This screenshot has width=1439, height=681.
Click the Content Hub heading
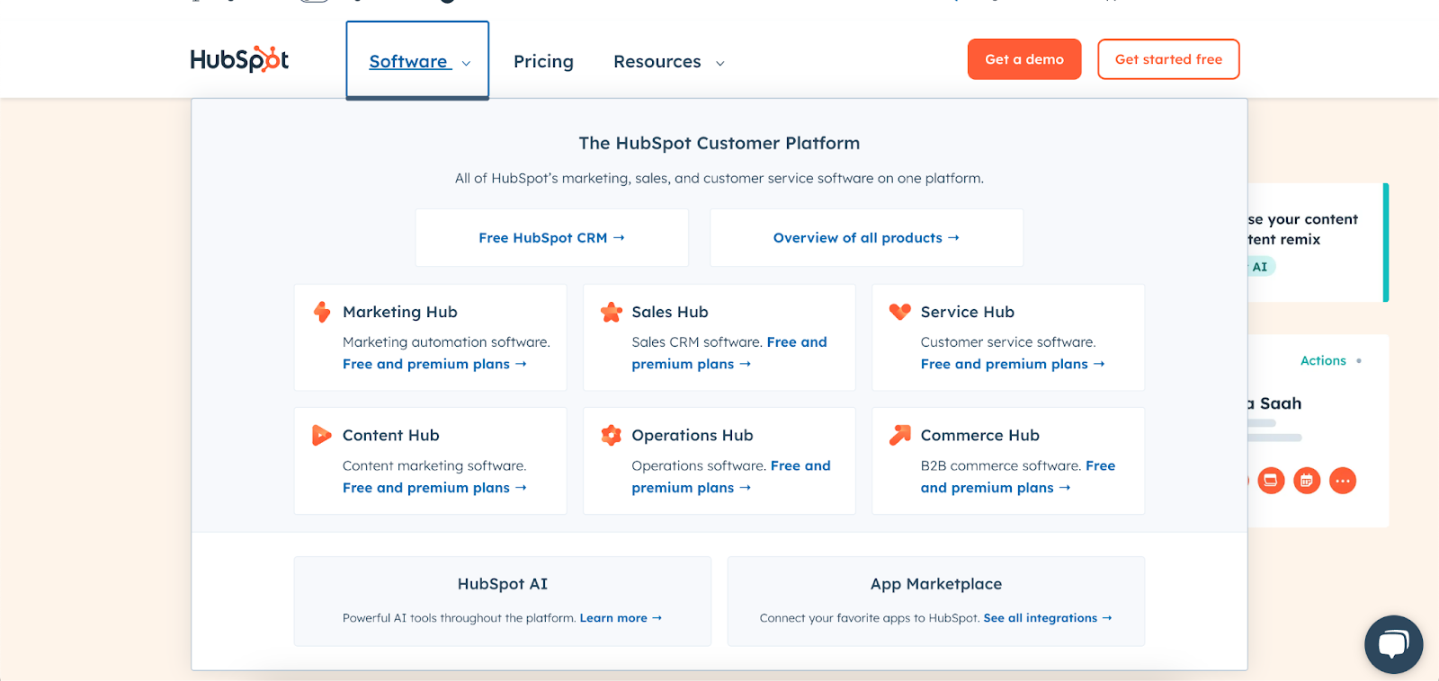[x=391, y=435]
